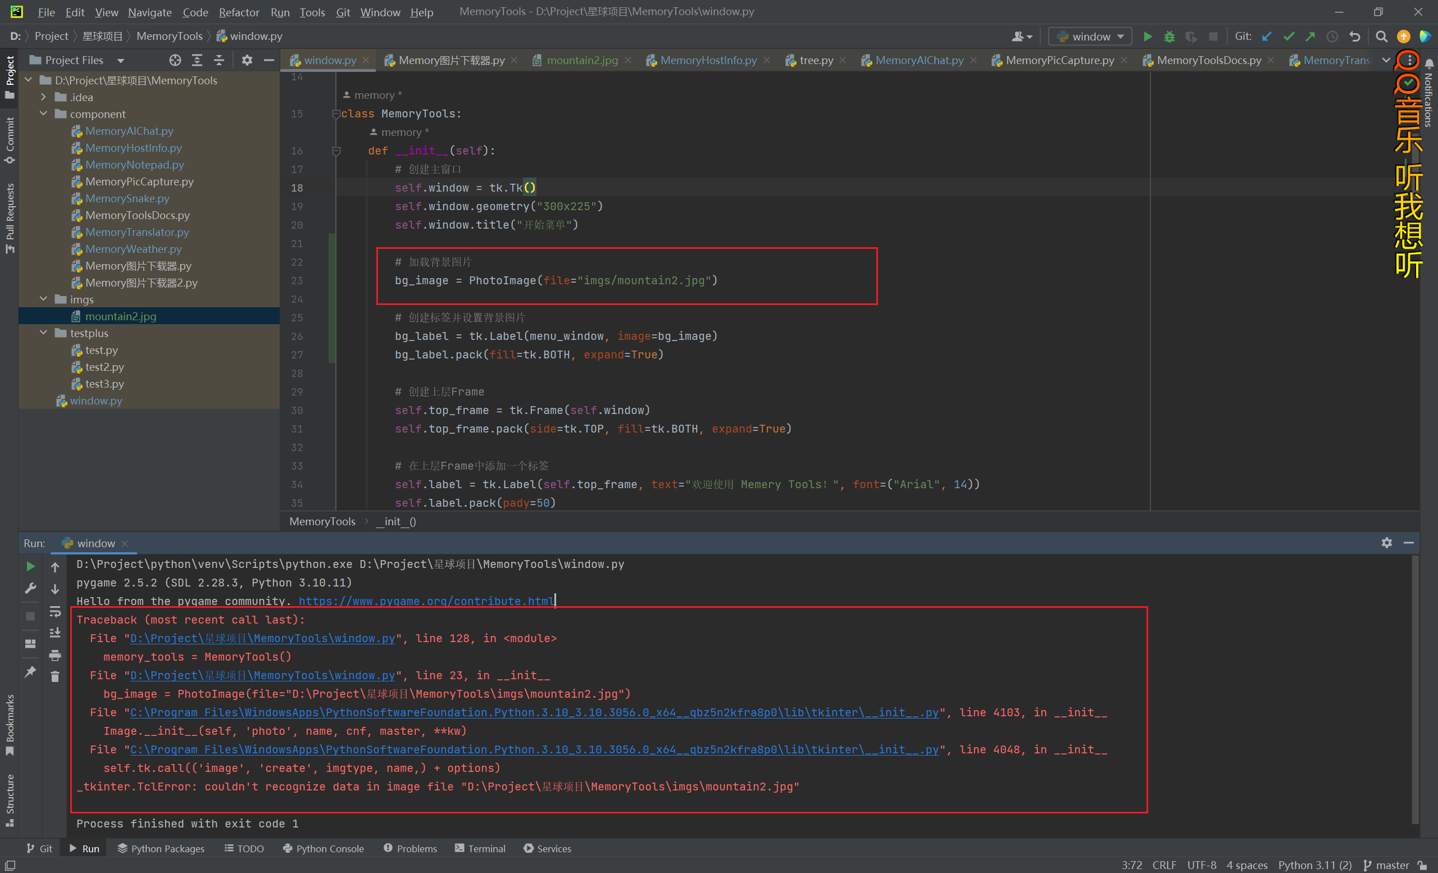Switch to MemoryHostInfo.py tab
The height and width of the screenshot is (873, 1438).
point(708,60)
